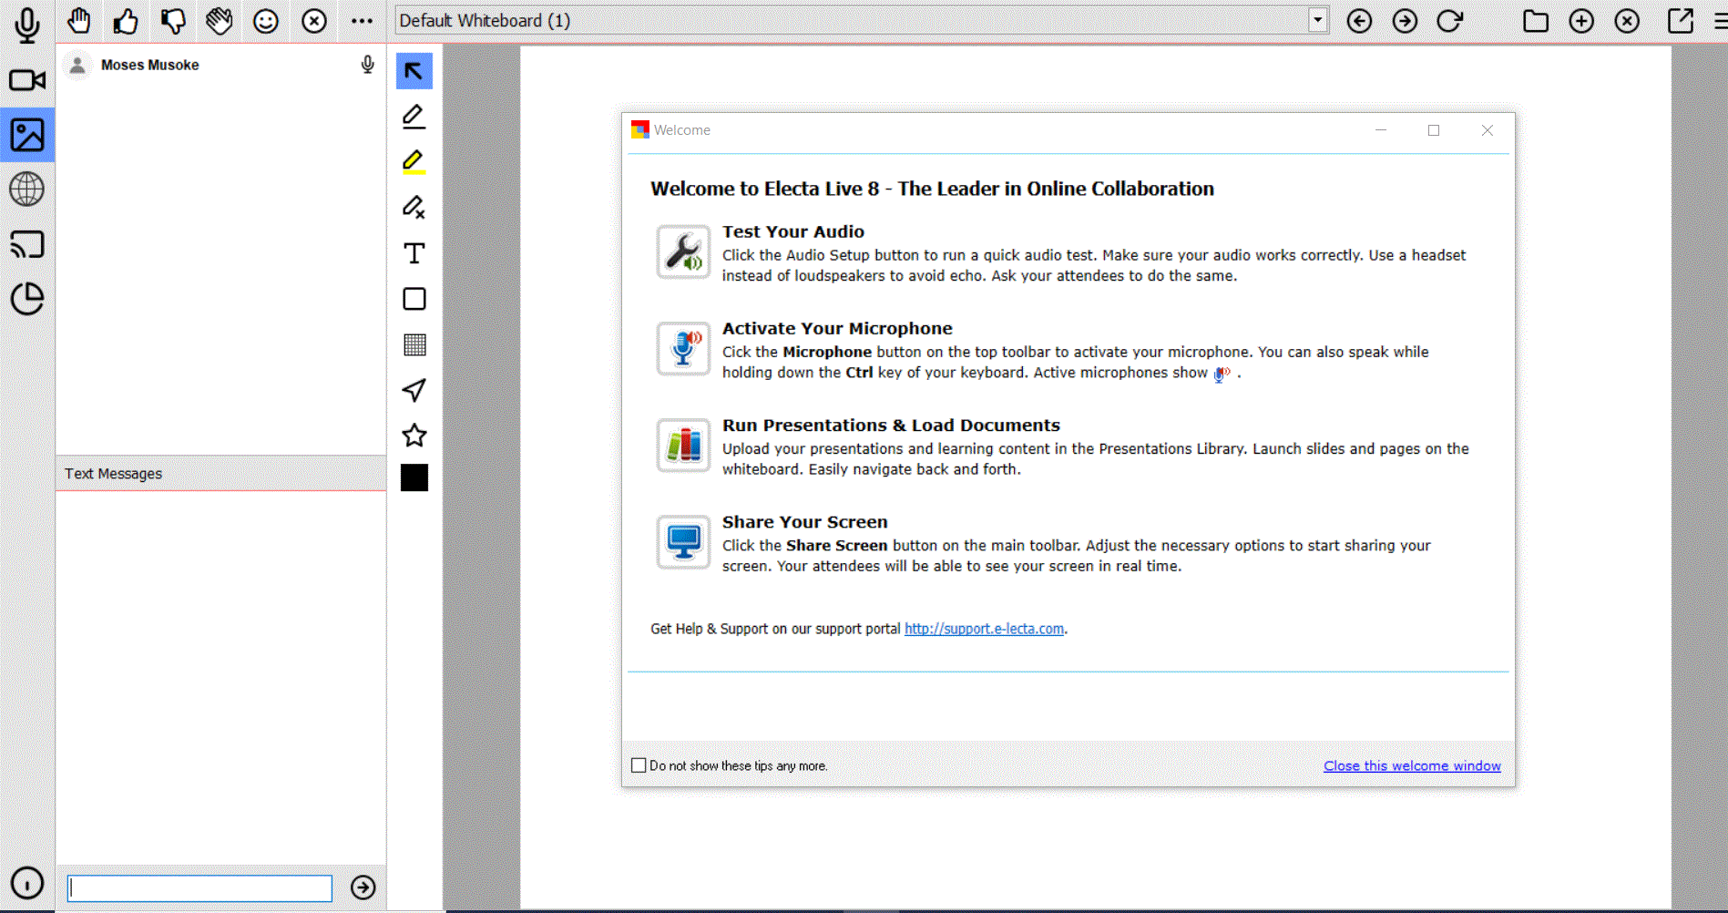The width and height of the screenshot is (1728, 913).
Task: Open the polls pie chart icon
Action: click(x=27, y=299)
